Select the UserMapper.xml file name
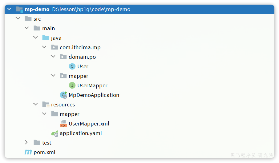279x163 pixels. pos(89,124)
